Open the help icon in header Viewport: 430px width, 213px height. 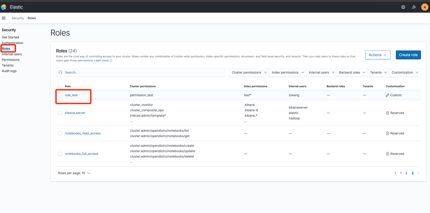[x=403, y=7]
